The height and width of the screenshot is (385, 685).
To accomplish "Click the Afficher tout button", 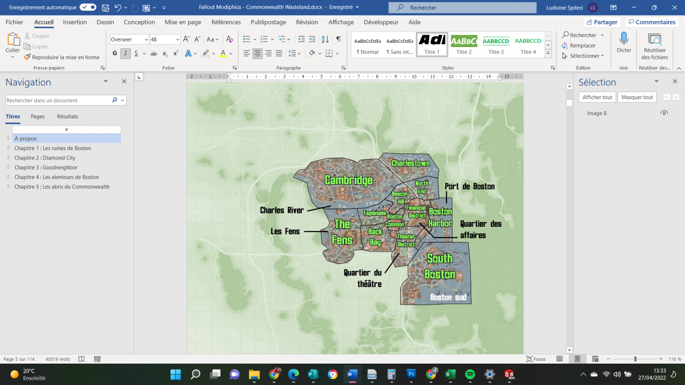I will [x=597, y=97].
